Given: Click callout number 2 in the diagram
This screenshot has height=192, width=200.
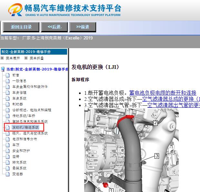Looking at the screenshot, I should pos(155,123).
